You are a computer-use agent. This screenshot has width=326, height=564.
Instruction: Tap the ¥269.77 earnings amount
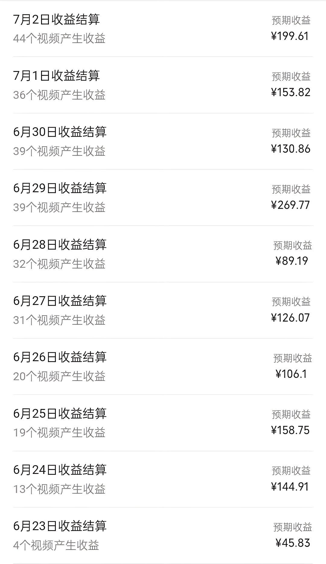[290, 205]
